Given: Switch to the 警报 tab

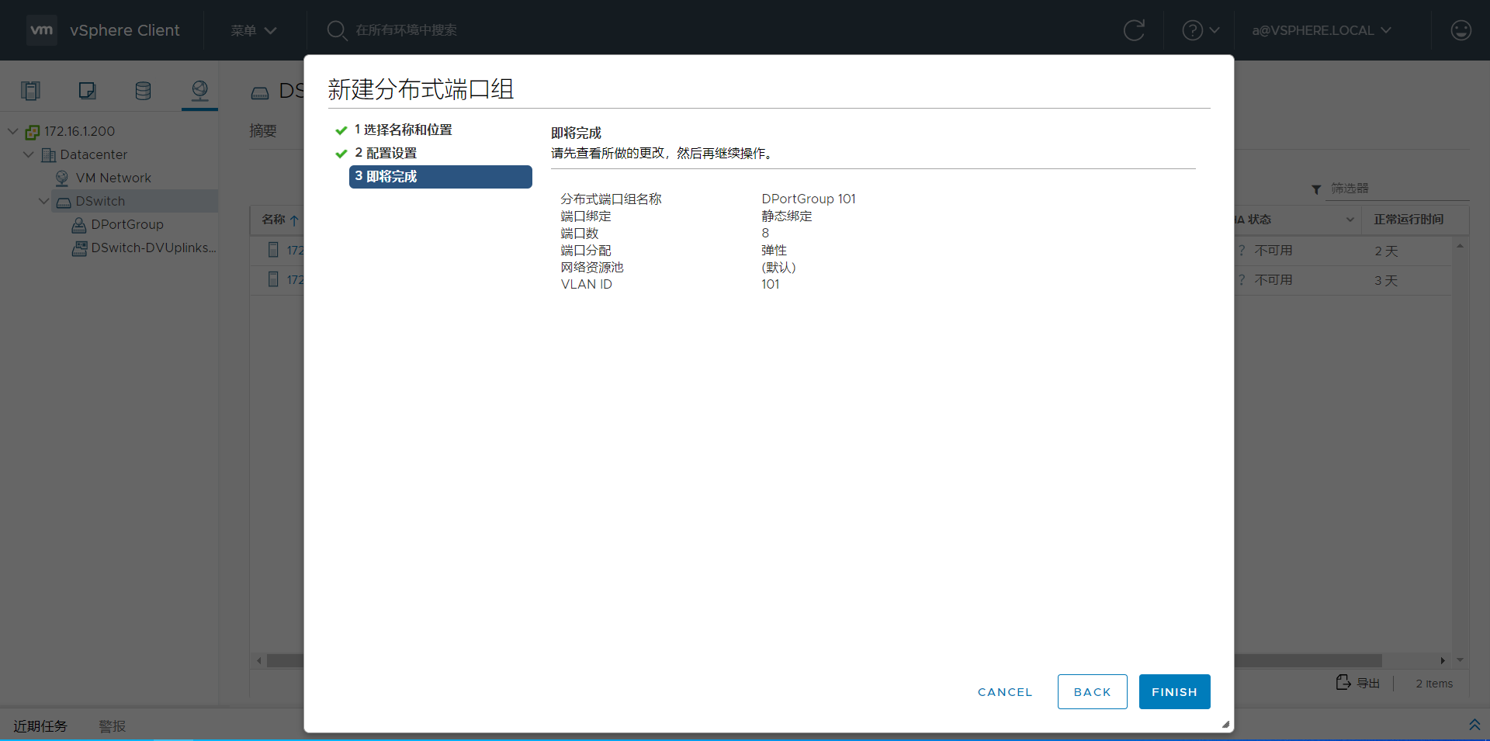Looking at the screenshot, I should (112, 725).
